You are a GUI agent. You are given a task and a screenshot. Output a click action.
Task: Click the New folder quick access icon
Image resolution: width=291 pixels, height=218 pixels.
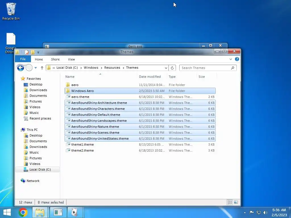click(x=33, y=52)
